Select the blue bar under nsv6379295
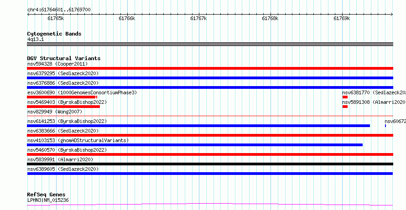Screen dimensions: 406x210 [x=210, y=78]
